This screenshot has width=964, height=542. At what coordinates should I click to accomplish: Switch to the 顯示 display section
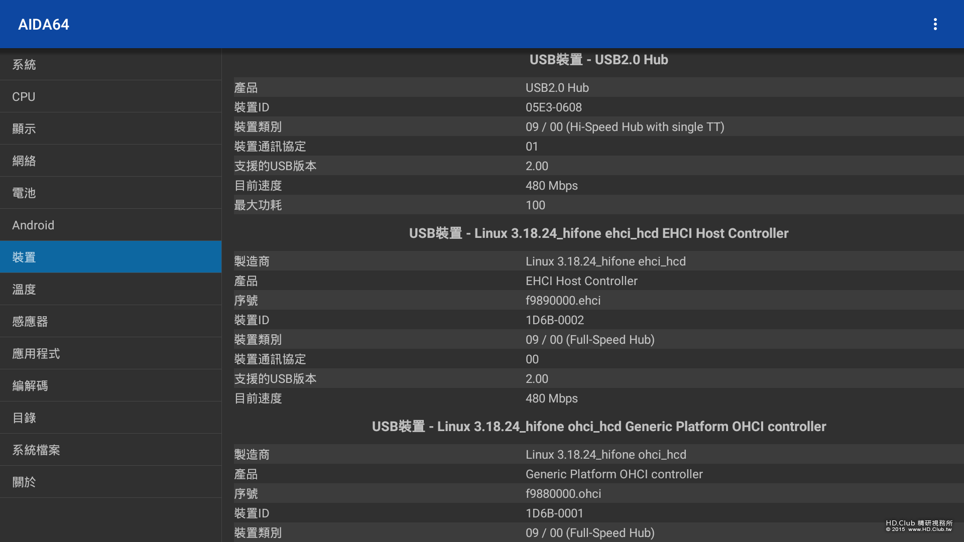[x=110, y=128]
